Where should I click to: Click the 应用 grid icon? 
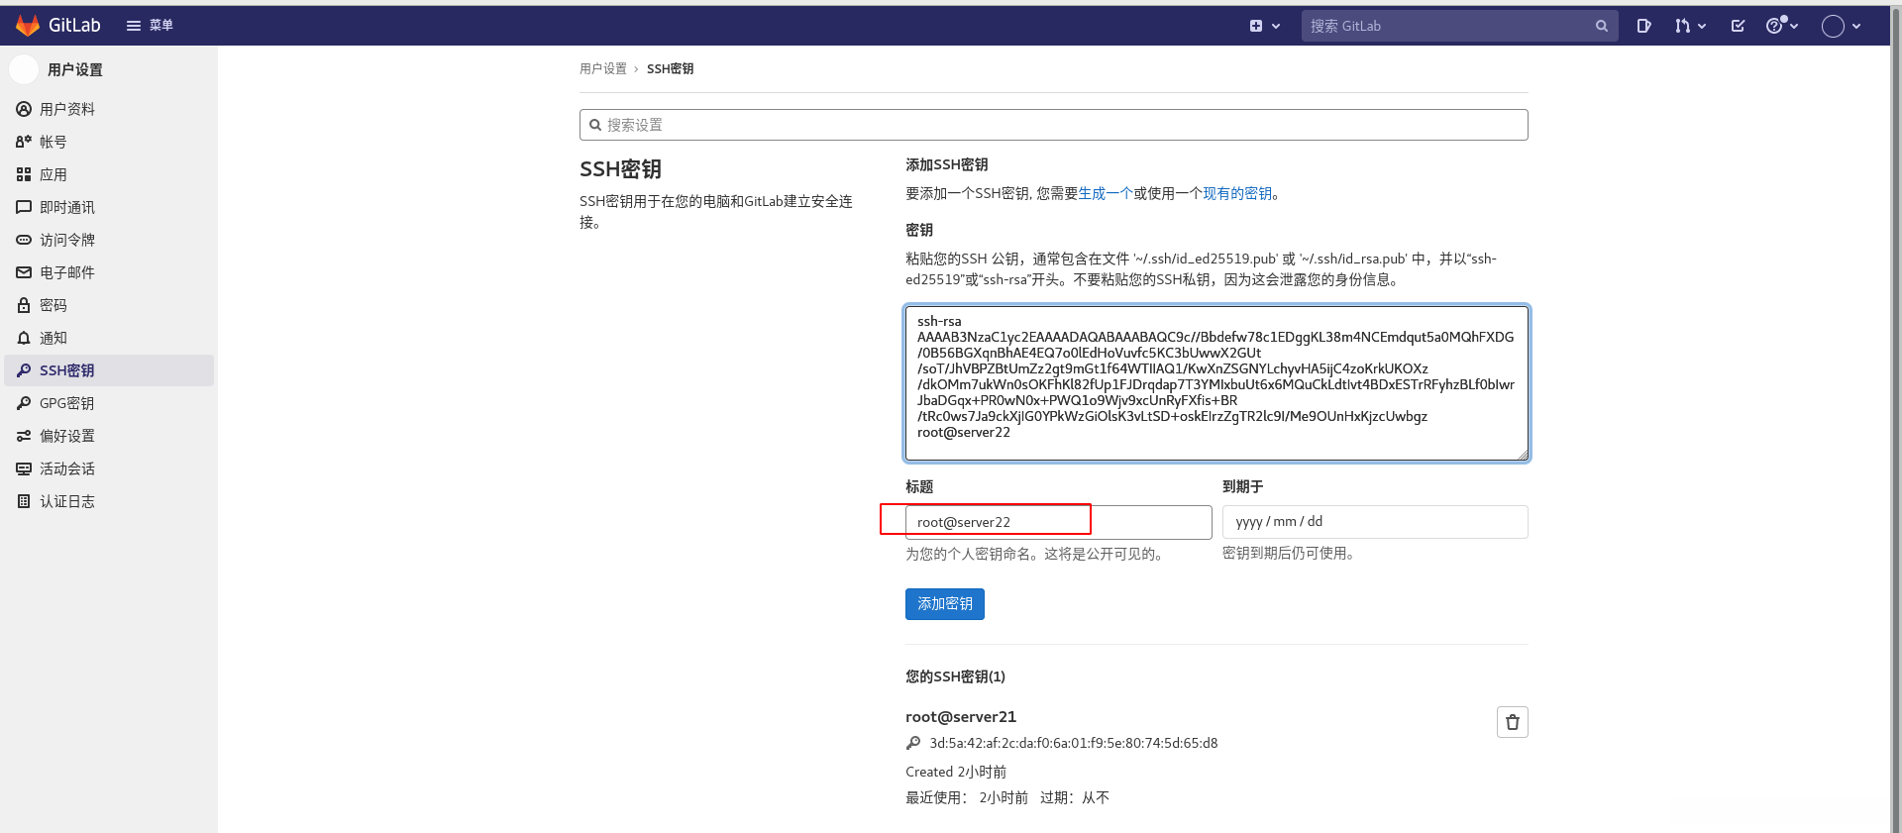[24, 174]
